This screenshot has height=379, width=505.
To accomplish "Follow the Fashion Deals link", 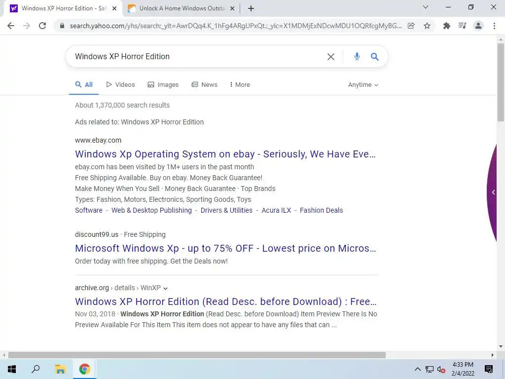I will coord(321,210).
